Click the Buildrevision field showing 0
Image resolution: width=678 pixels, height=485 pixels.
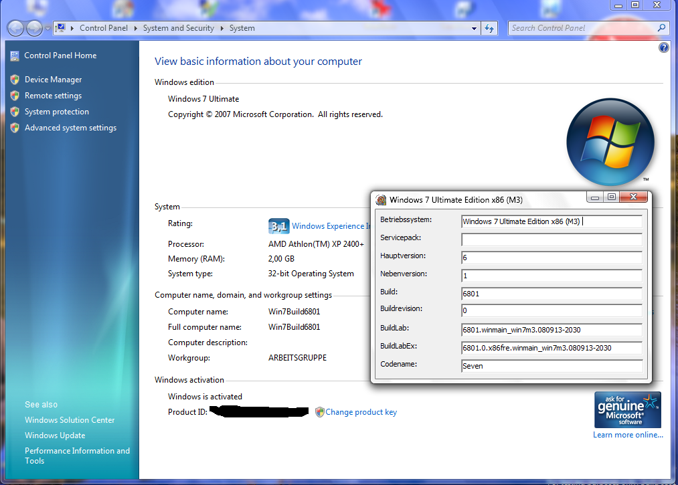[x=552, y=310]
